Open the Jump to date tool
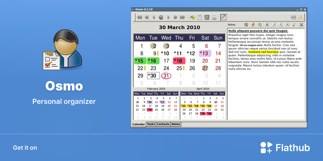 192,17
